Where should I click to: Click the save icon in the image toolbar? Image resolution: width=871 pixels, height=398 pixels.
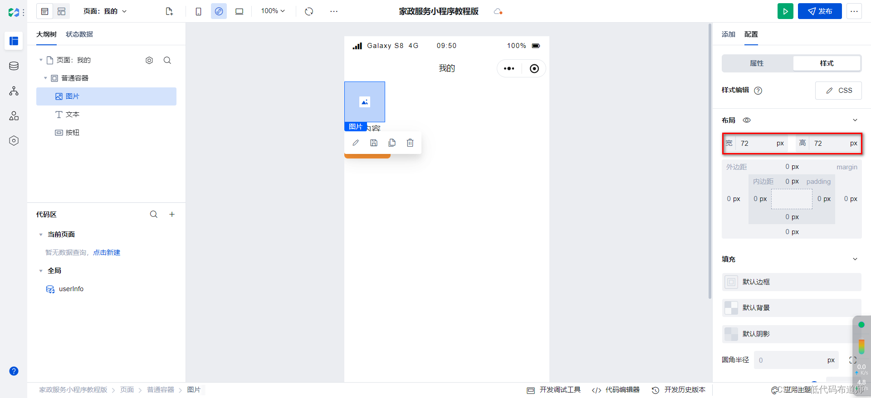tap(374, 143)
